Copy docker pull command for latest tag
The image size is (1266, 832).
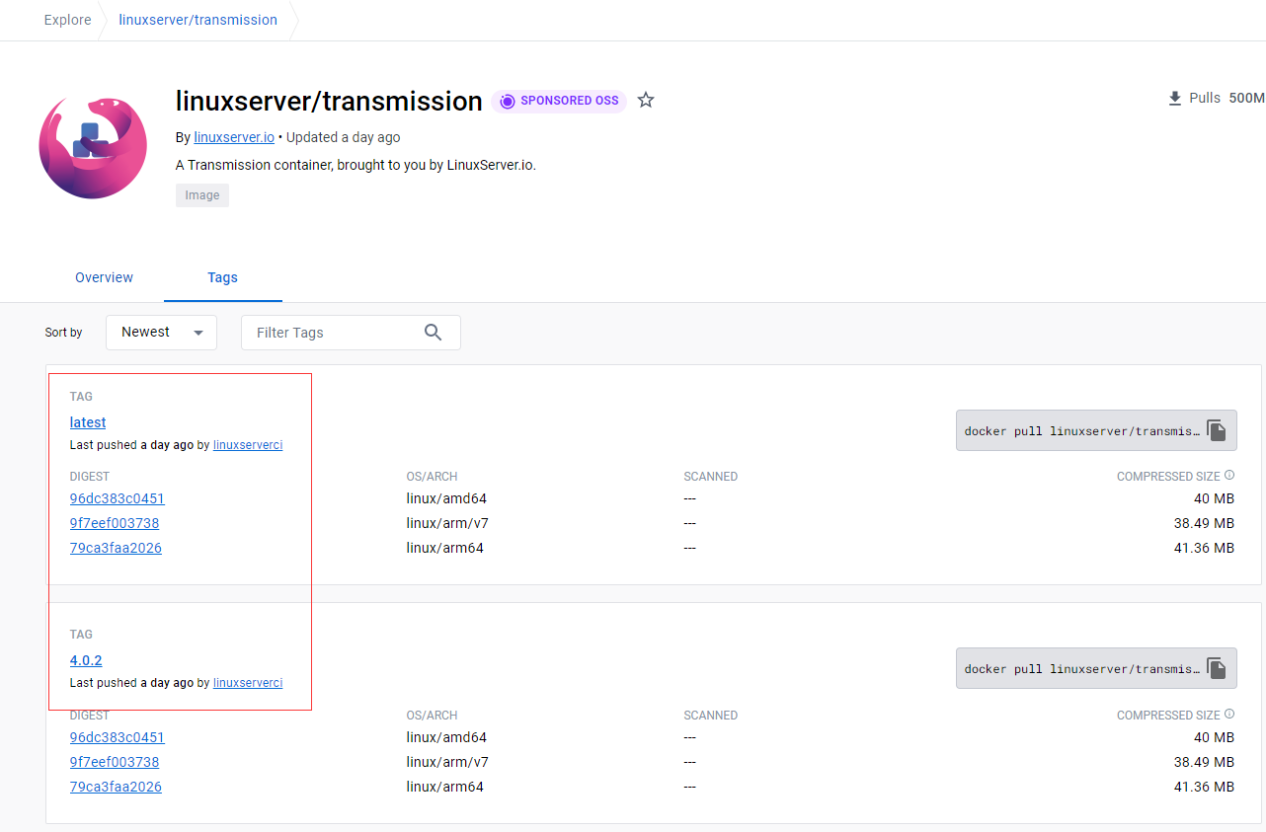click(1217, 431)
